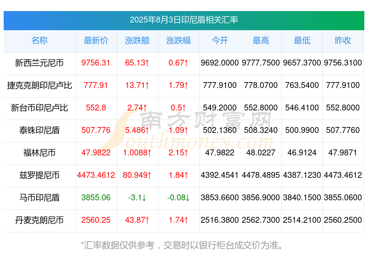Screen dimensions: 368x257
Task: Click change percent 0.67↑
Action: tap(178, 63)
